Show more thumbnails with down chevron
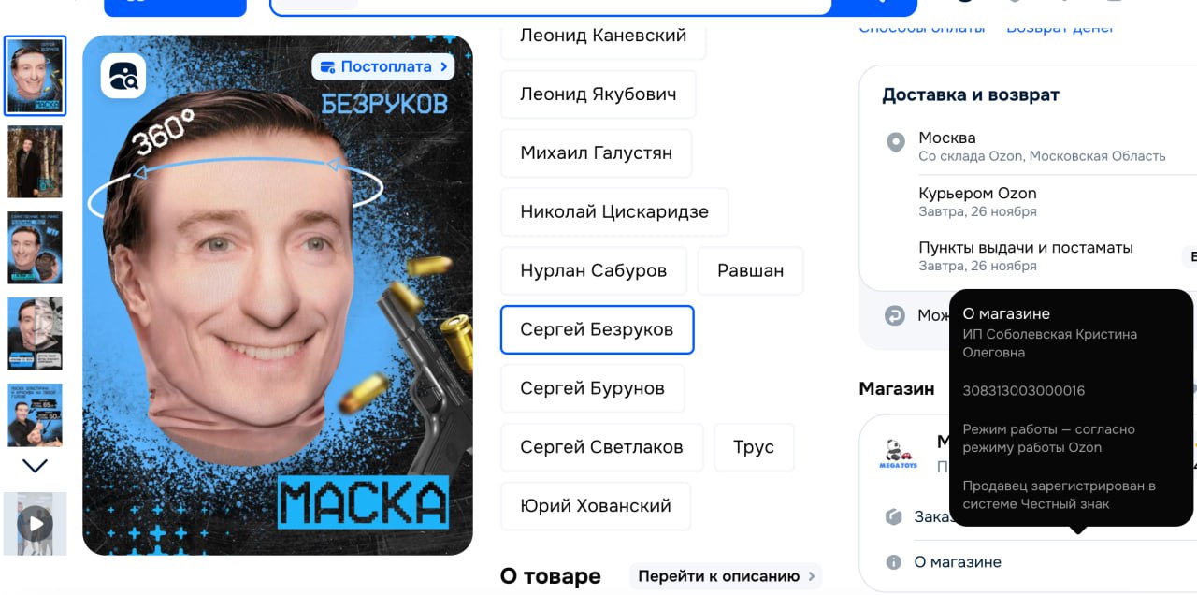Viewport: 1197px width, 595px height. tap(36, 465)
